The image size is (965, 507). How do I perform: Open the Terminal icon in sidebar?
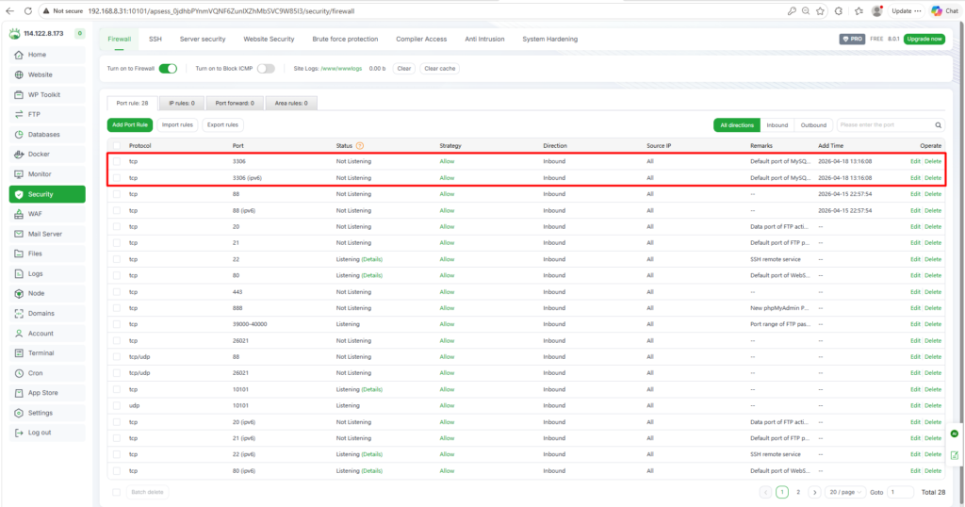[20, 352]
